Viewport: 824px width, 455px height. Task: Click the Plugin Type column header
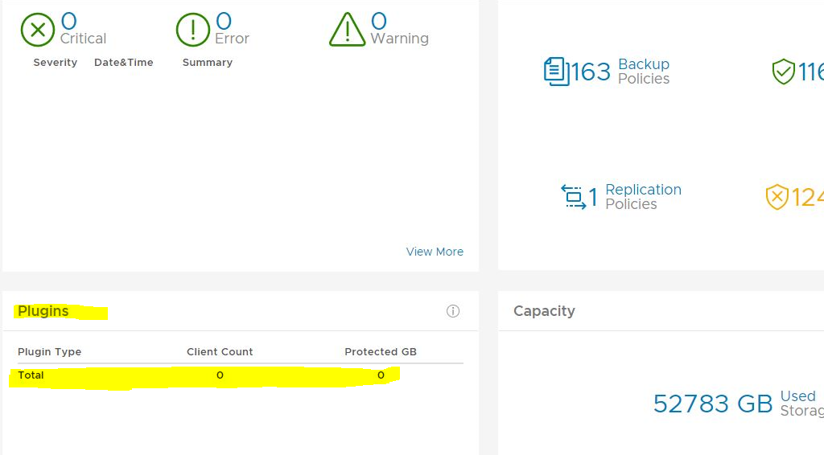50,352
